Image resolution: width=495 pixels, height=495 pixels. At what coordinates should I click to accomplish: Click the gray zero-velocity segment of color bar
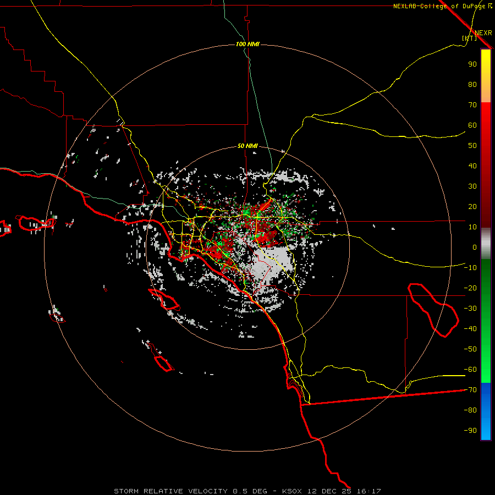486,243
